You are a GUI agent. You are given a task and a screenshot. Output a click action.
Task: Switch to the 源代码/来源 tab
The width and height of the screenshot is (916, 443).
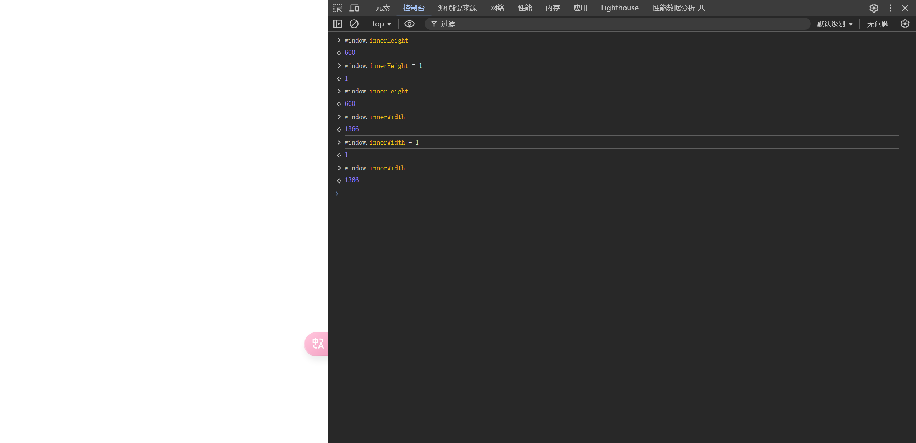457,8
